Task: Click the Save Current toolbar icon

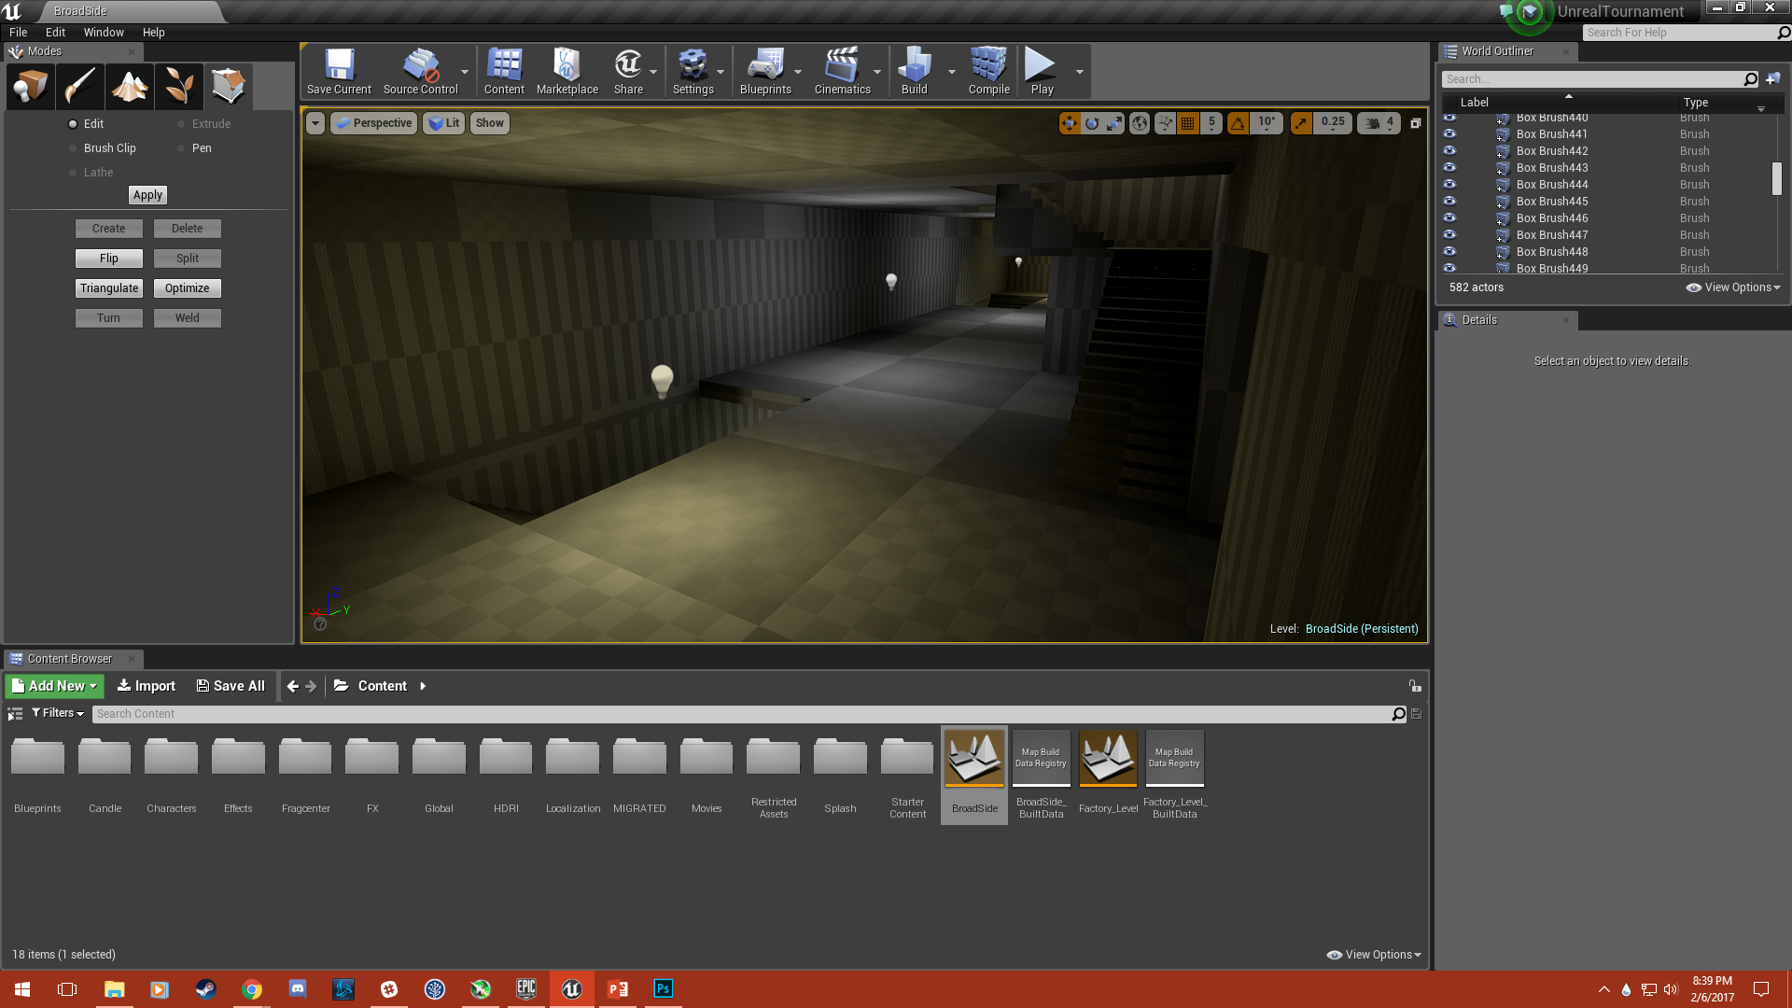Action: (339, 72)
